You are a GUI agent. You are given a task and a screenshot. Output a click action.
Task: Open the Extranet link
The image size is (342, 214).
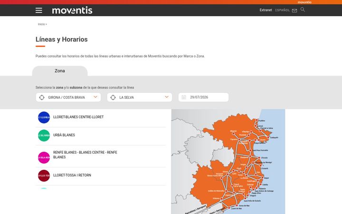266,10
